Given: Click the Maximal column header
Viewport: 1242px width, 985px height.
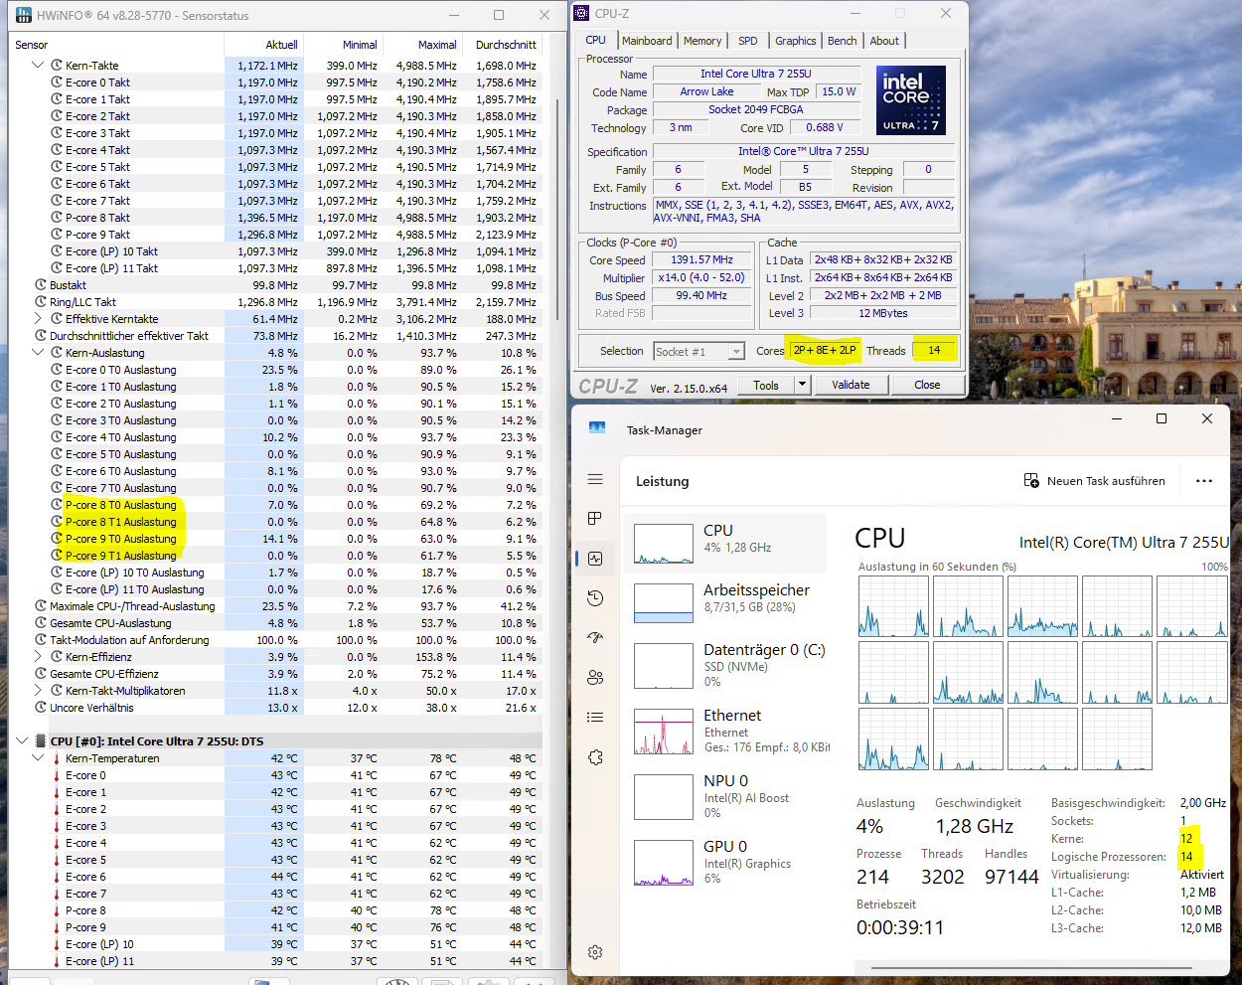Looking at the screenshot, I should click(422, 45).
